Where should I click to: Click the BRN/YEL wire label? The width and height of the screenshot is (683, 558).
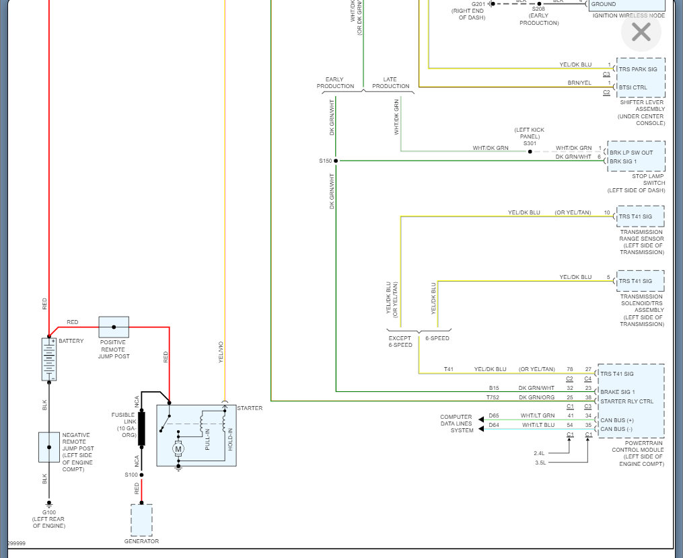[579, 83]
